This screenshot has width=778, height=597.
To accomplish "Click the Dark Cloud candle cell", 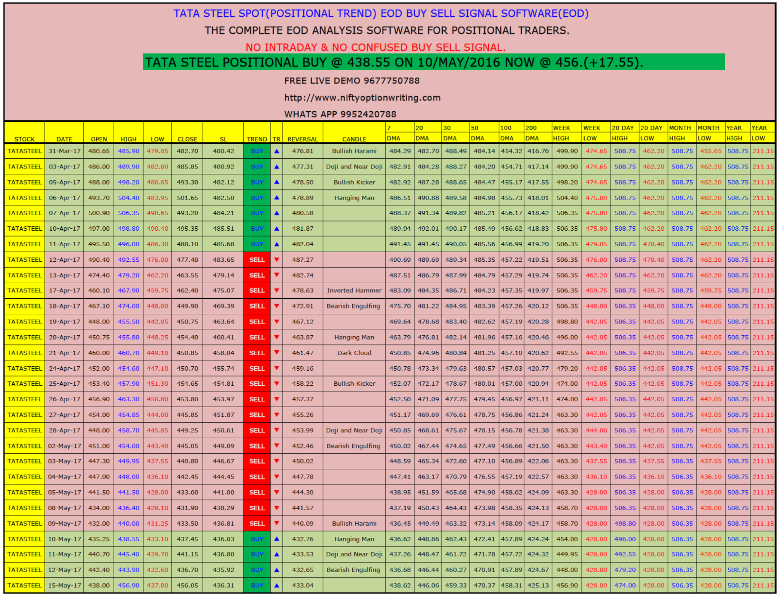I will pos(354,353).
